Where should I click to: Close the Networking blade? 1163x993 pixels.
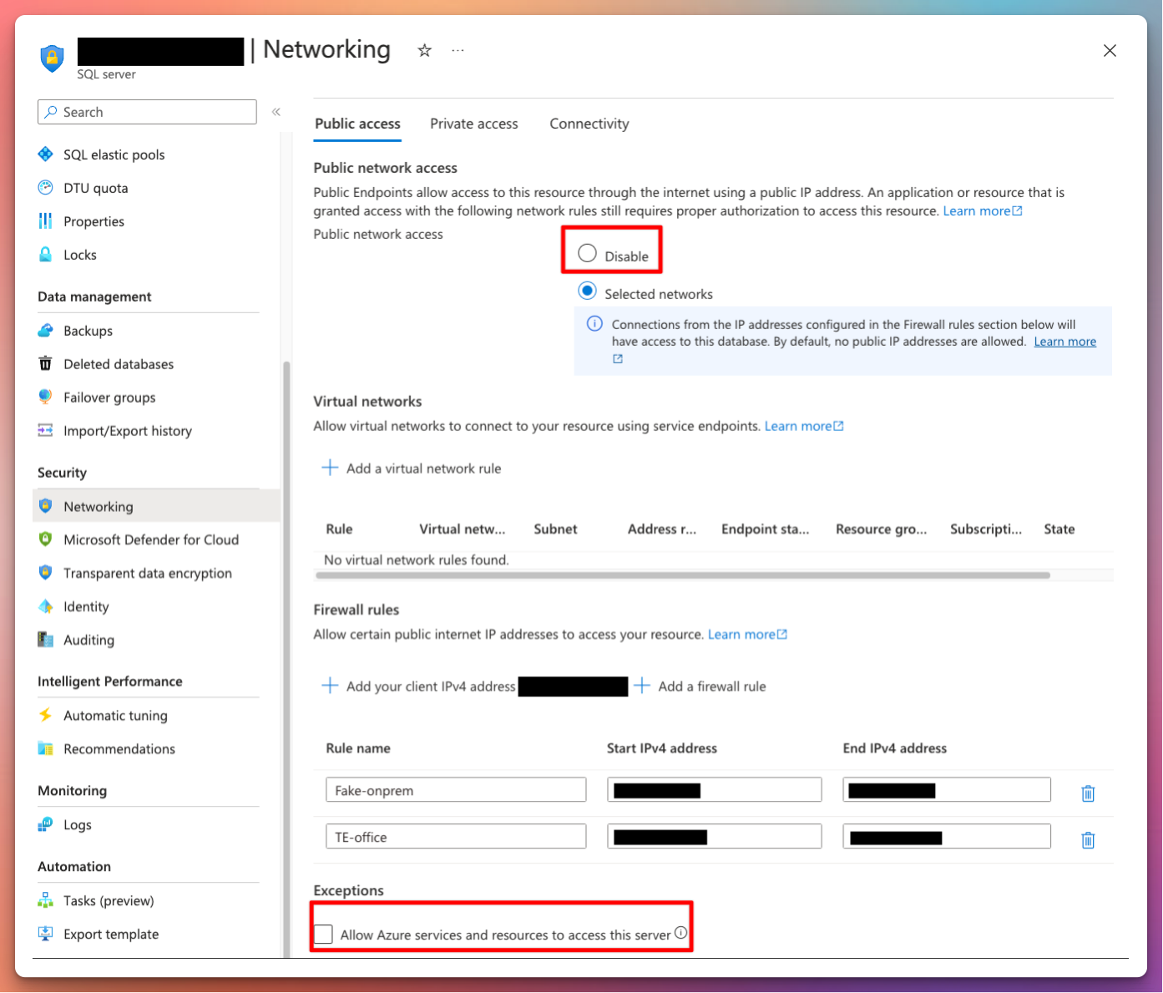(1110, 51)
